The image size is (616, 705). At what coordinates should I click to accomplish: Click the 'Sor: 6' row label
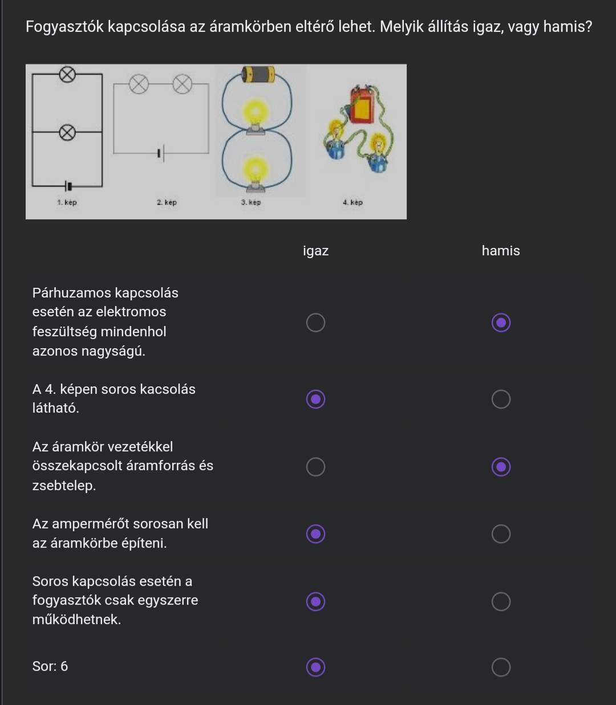(50, 666)
